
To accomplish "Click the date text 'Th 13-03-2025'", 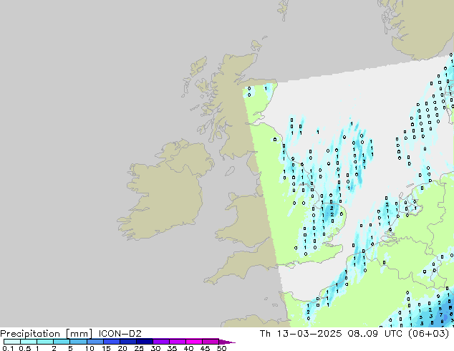I will (301, 334).
